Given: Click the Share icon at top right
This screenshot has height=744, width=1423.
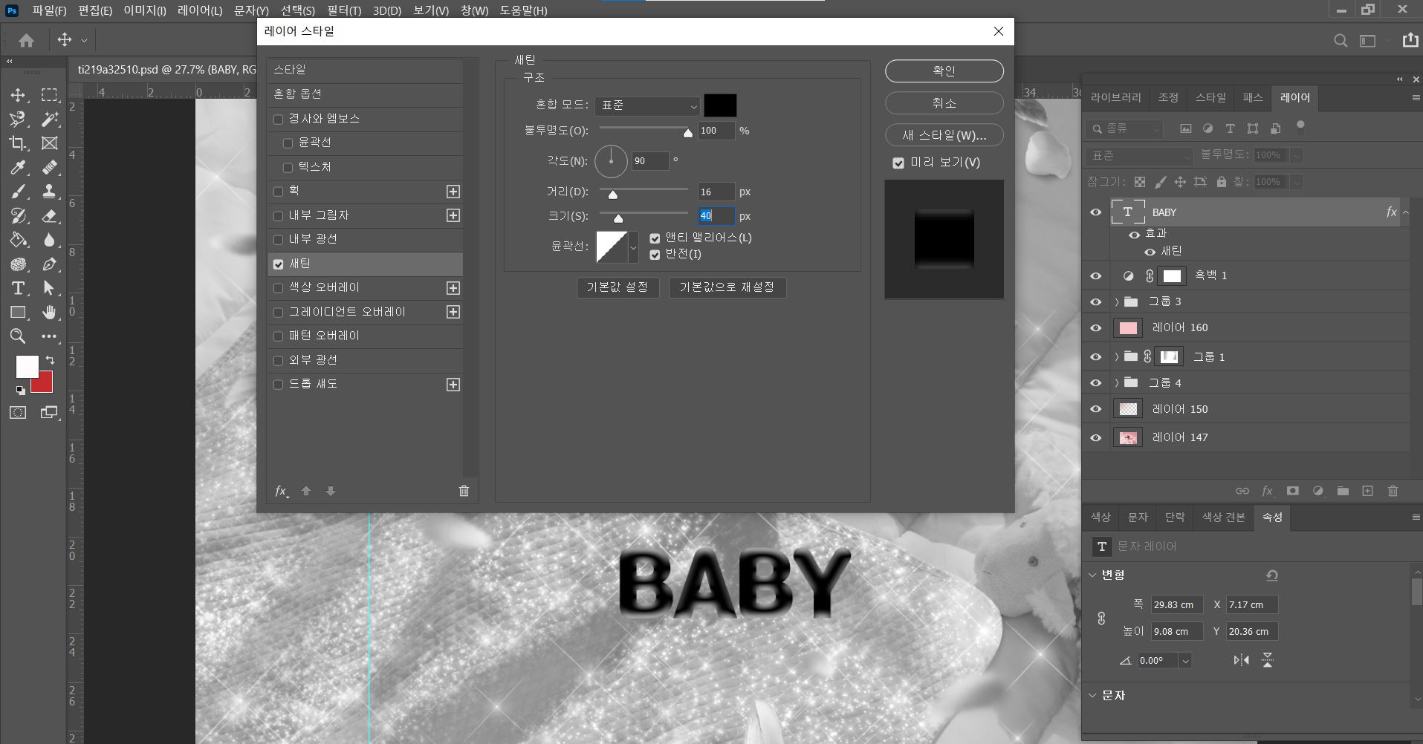Looking at the screenshot, I should pos(1410,40).
